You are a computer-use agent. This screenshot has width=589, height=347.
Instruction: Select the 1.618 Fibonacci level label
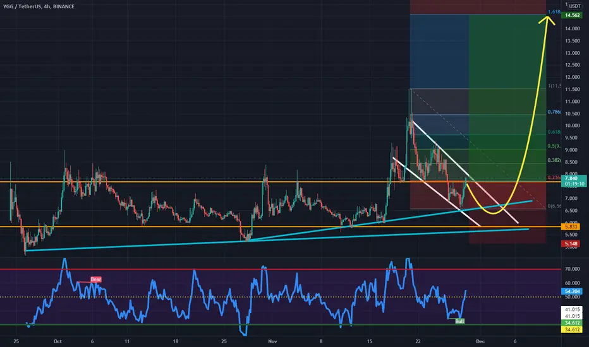[554, 12]
